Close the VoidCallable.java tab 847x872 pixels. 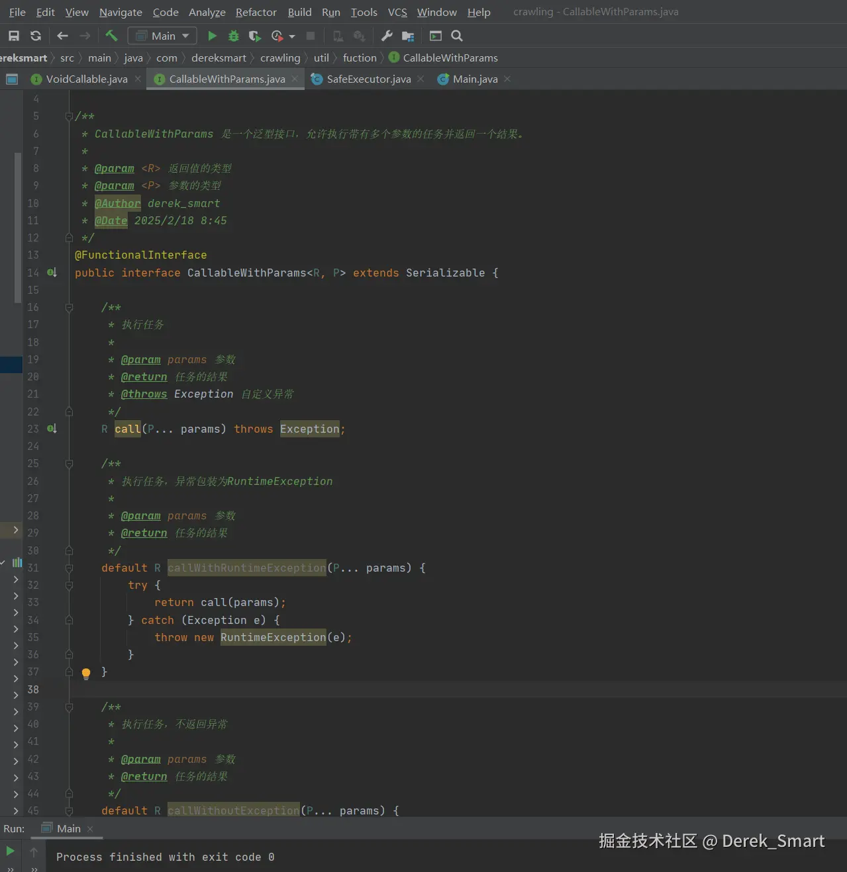[138, 79]
